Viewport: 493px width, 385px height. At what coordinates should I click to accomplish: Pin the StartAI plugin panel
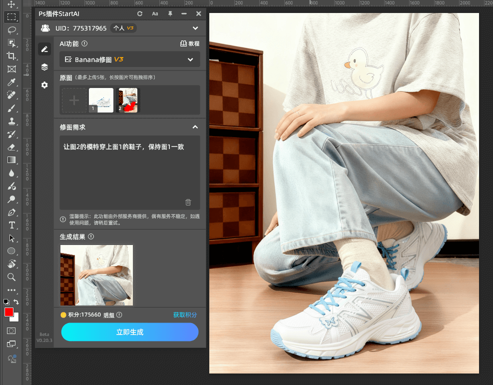(170, 13)
